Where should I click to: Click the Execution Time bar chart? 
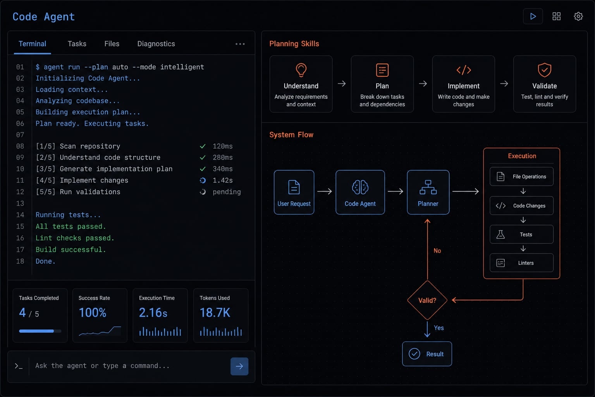[160, 331]
